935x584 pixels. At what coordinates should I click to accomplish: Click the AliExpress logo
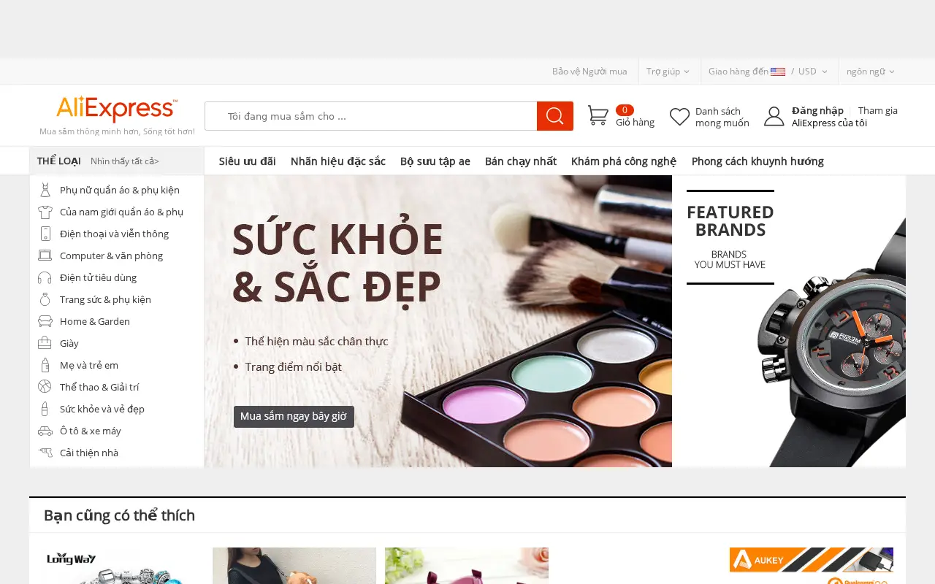(x=117, y=109)
